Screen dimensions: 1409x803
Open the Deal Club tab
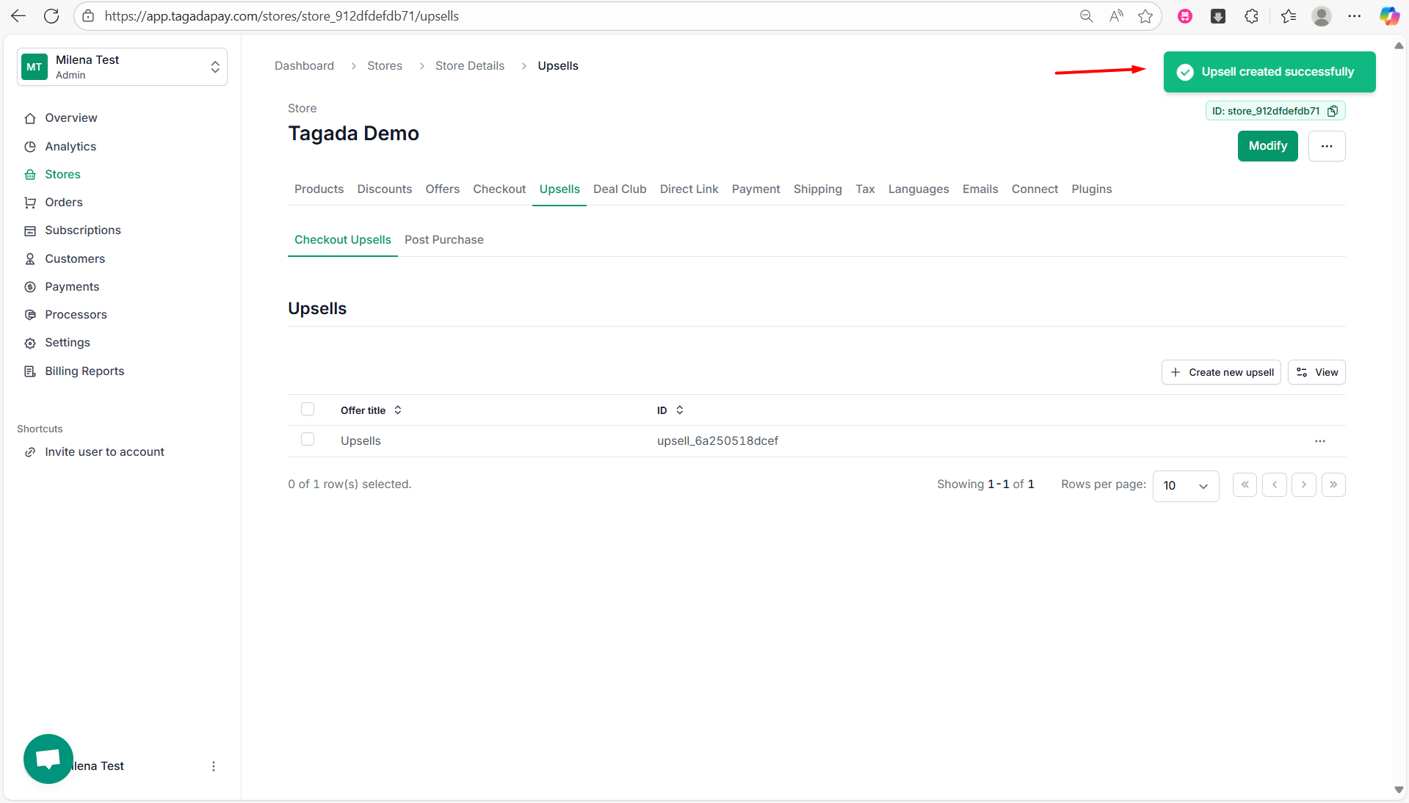point(620,189)
